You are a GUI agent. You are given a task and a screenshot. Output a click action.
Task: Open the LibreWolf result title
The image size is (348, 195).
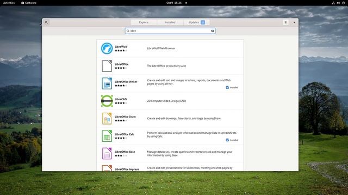pyautogui.click(x=121, y=47)
